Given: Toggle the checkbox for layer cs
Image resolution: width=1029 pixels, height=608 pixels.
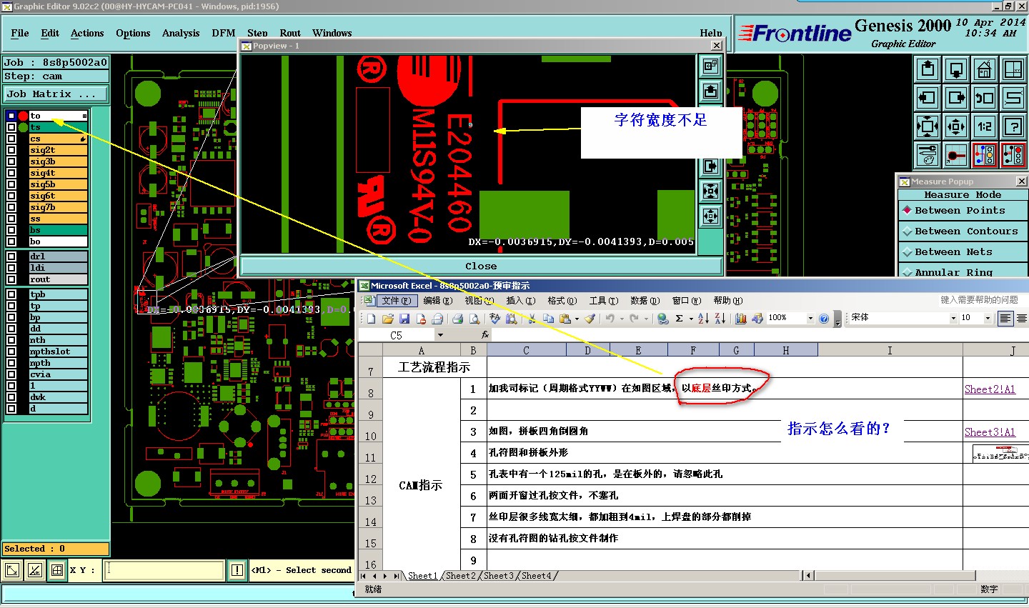Looking at the screenshot, I should (x=11, y=139).
